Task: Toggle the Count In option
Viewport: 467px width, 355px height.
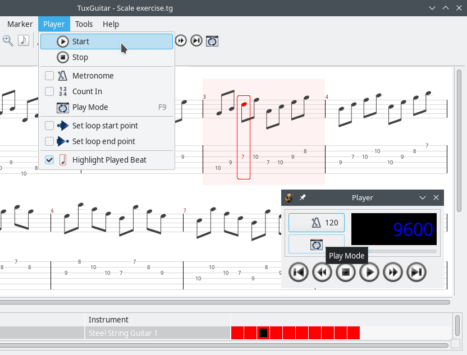Action: (x=49, y=91)
